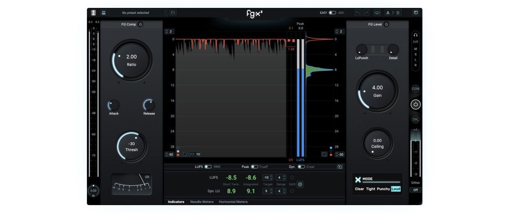Adjust the LUFS Target stepper showing -10
The image size is (509, 214).
click(x=268, y=177)
